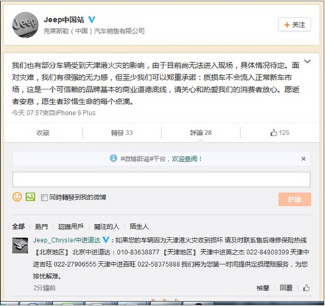Open the 評論 28 comments tab
The height and width of the screenshot is (306, 325).
pos(201,132)
